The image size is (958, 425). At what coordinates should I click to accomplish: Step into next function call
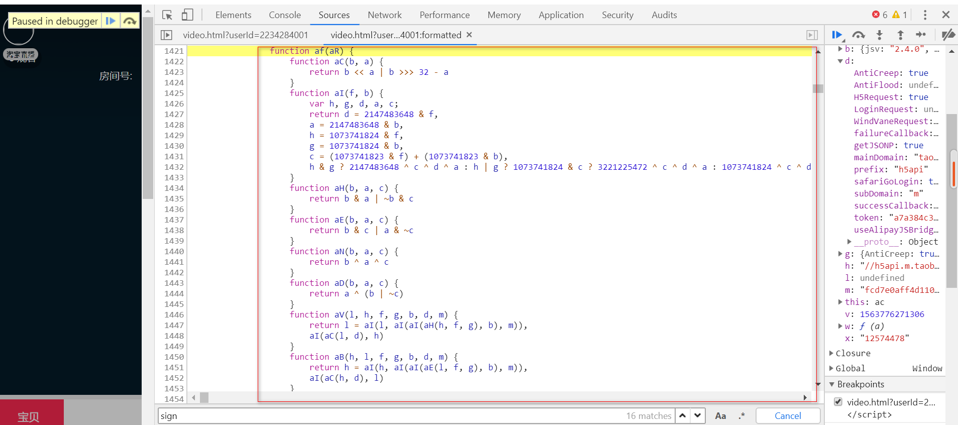(879, 35)
